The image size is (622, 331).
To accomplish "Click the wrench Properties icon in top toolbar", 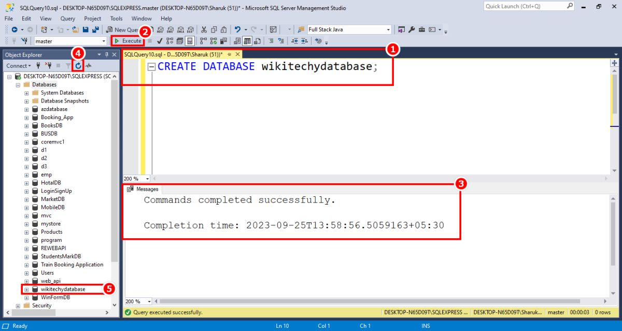I will point(411,30).
